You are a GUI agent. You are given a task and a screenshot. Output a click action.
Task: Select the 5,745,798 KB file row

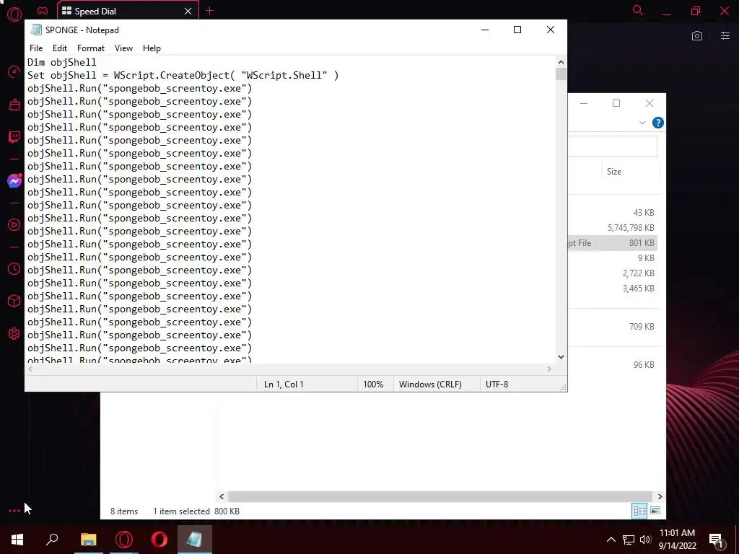(613, 227)
